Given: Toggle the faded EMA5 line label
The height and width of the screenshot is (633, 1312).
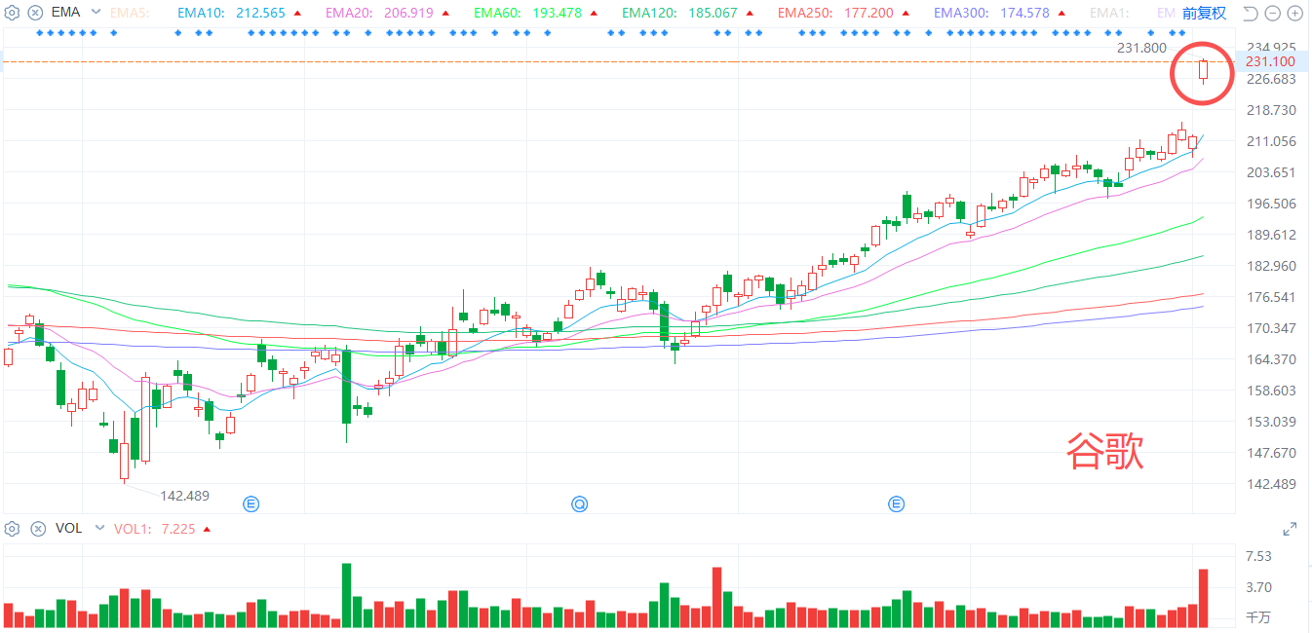Looking at the screenshot, I should click(130, 13).
